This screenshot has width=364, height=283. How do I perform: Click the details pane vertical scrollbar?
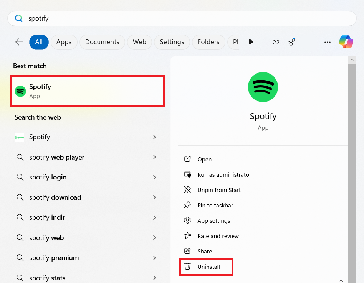[352, 173]
